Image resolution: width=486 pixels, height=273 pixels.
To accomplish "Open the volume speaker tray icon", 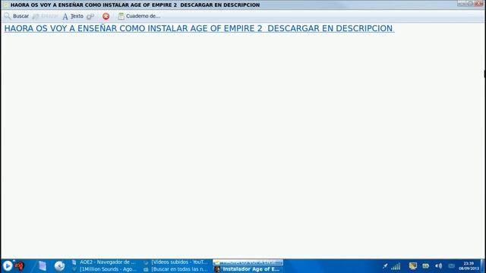I will [438, 266].
